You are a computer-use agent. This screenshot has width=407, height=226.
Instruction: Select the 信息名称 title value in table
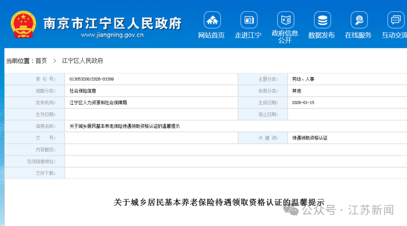tap(125, 126)
